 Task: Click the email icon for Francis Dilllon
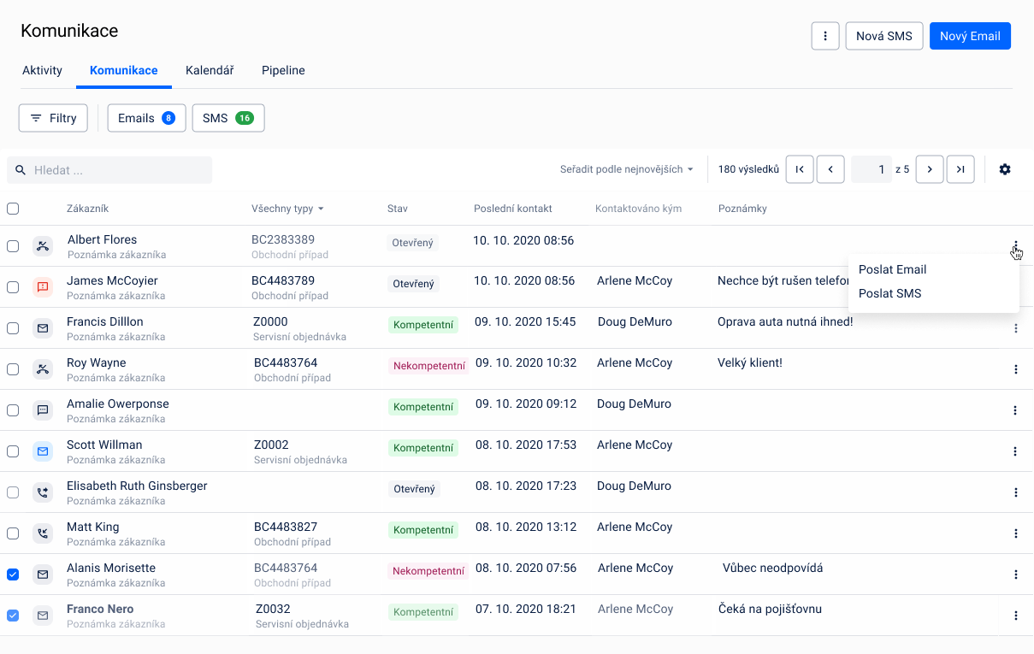coord(43,328)
